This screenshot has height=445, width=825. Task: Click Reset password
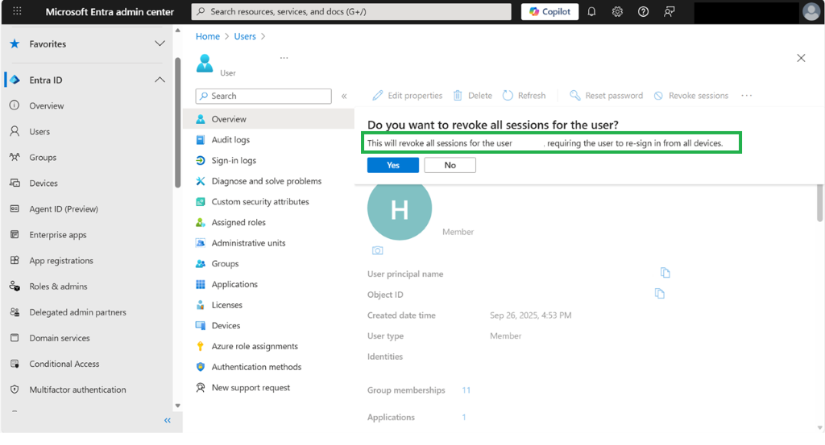pyautogui.click(x=606, y=96)
